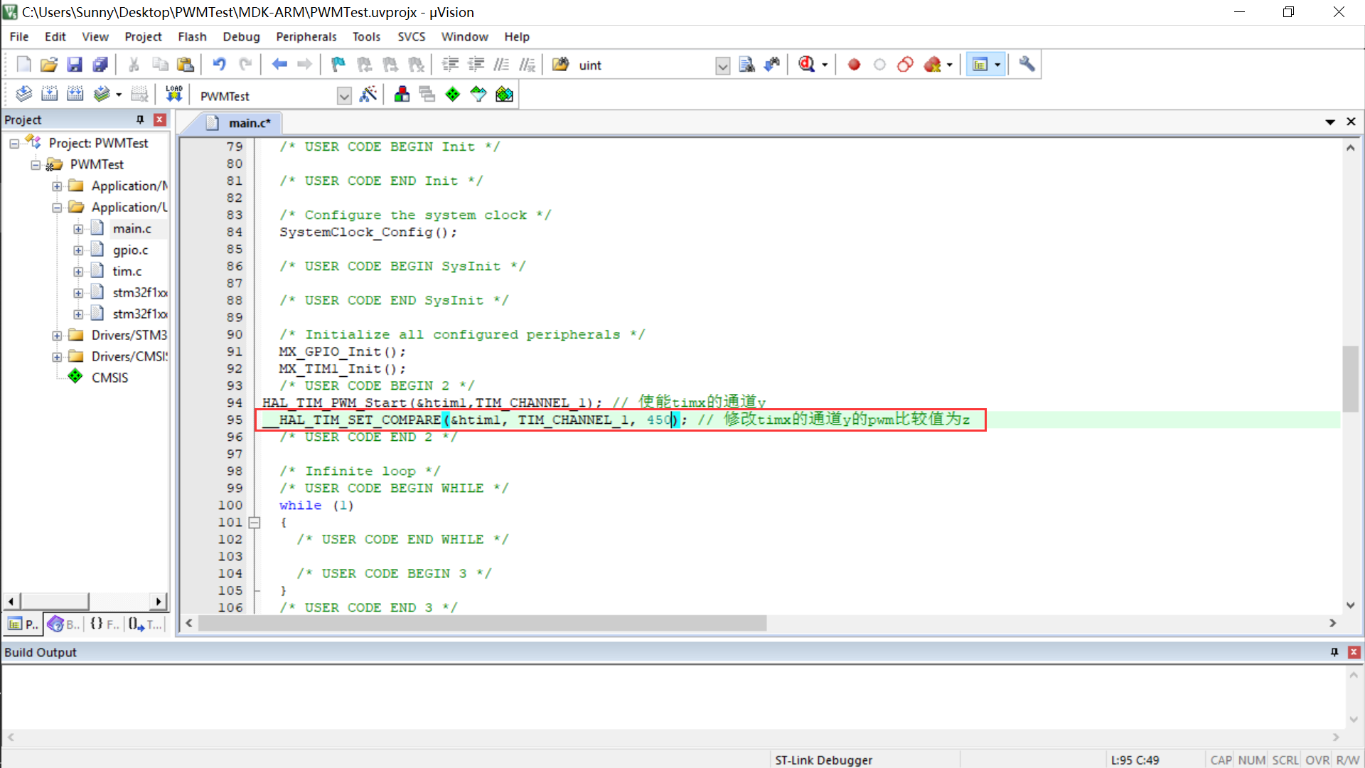
Task: Open the Options for Target magic wand icon
Action: [369, 93]
